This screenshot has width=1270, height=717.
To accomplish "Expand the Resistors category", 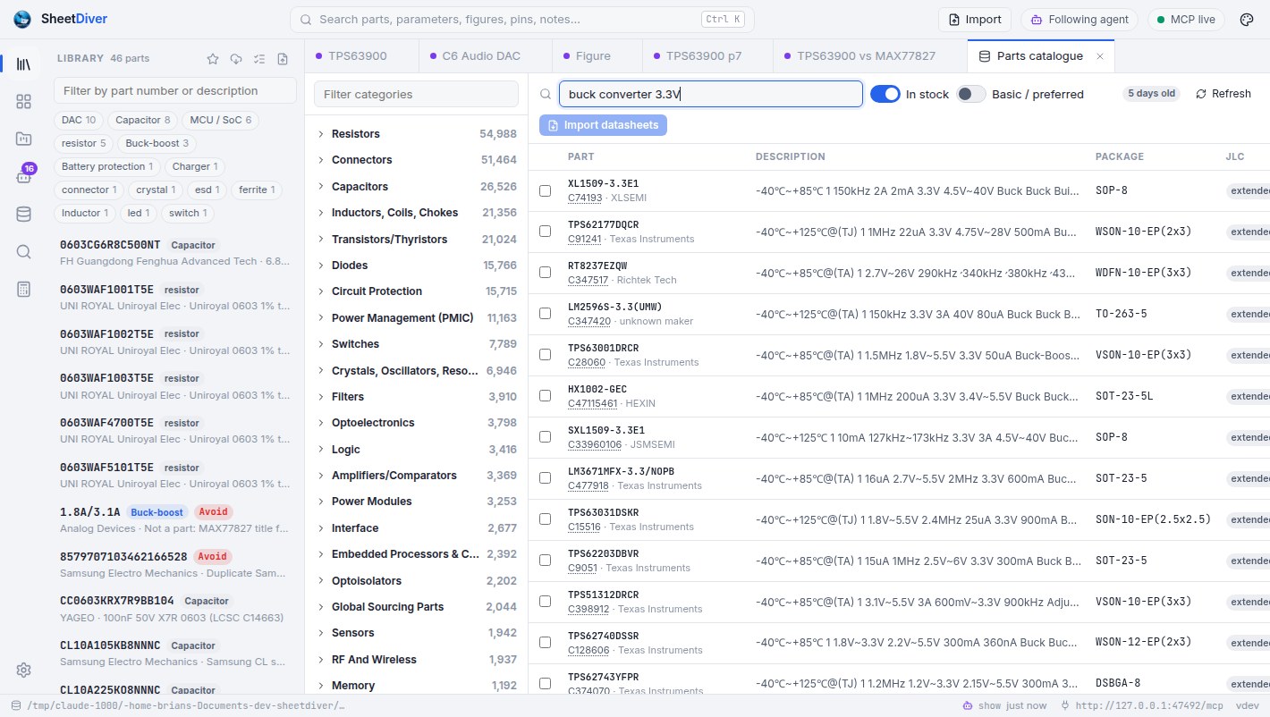I will pos(320,134).
